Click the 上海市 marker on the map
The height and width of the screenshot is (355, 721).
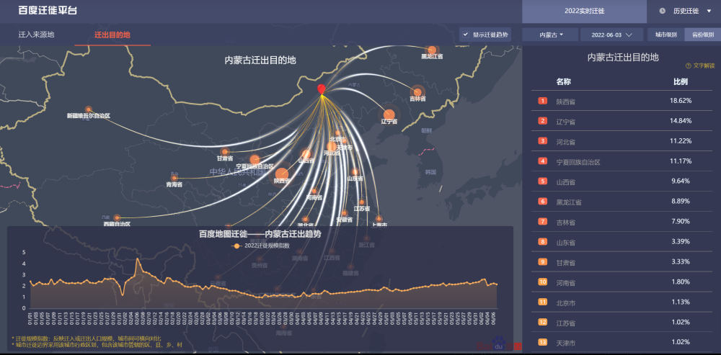point(379,219)
